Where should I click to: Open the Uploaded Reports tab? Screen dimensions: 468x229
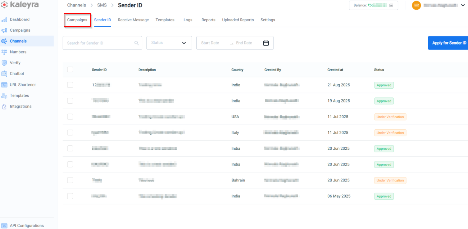click(x=238, y=20)
